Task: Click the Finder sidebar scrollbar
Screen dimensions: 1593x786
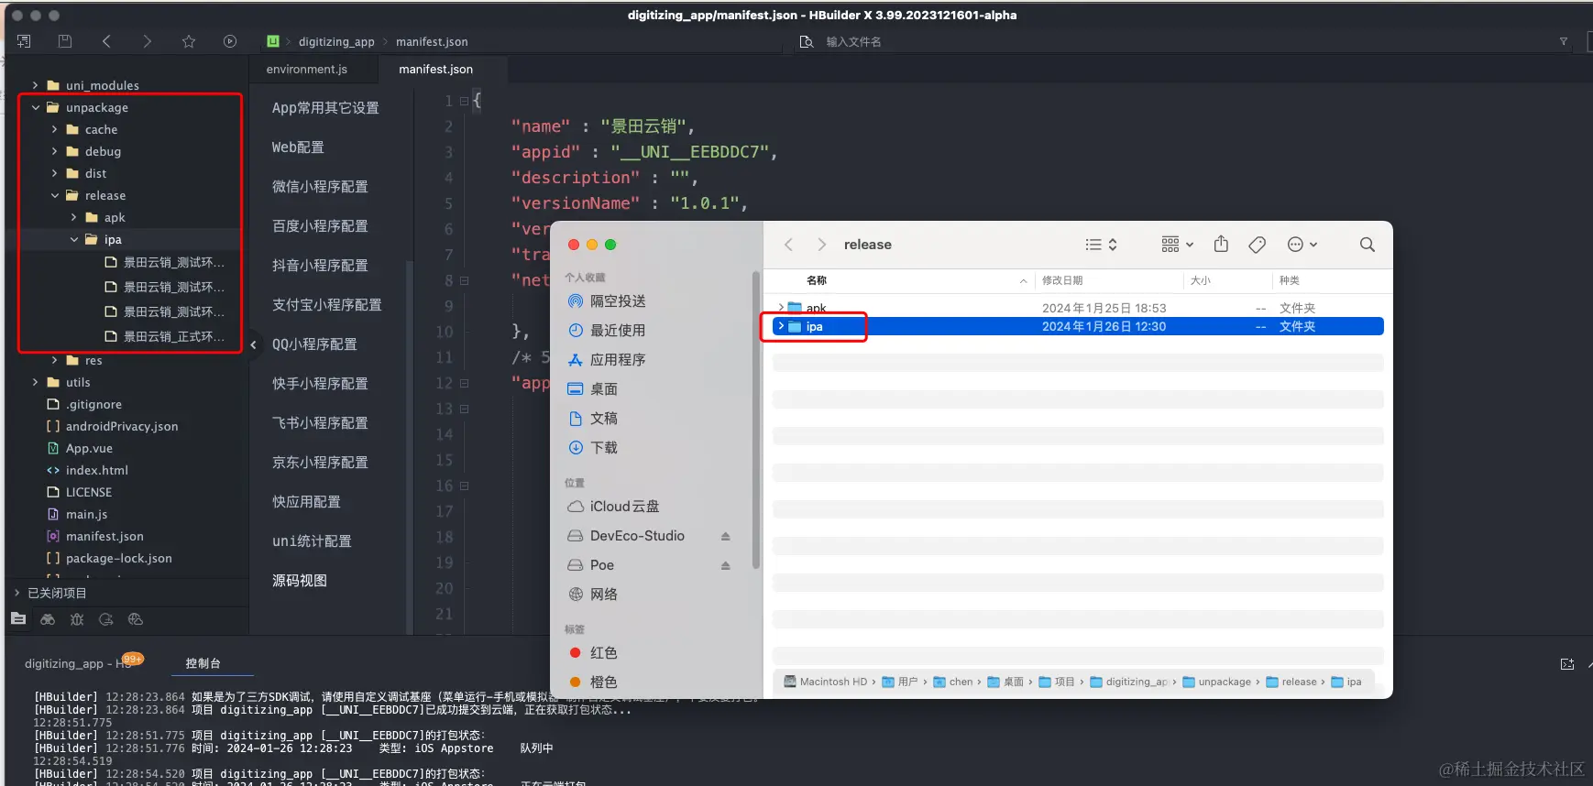Action: tap(755, 420)
